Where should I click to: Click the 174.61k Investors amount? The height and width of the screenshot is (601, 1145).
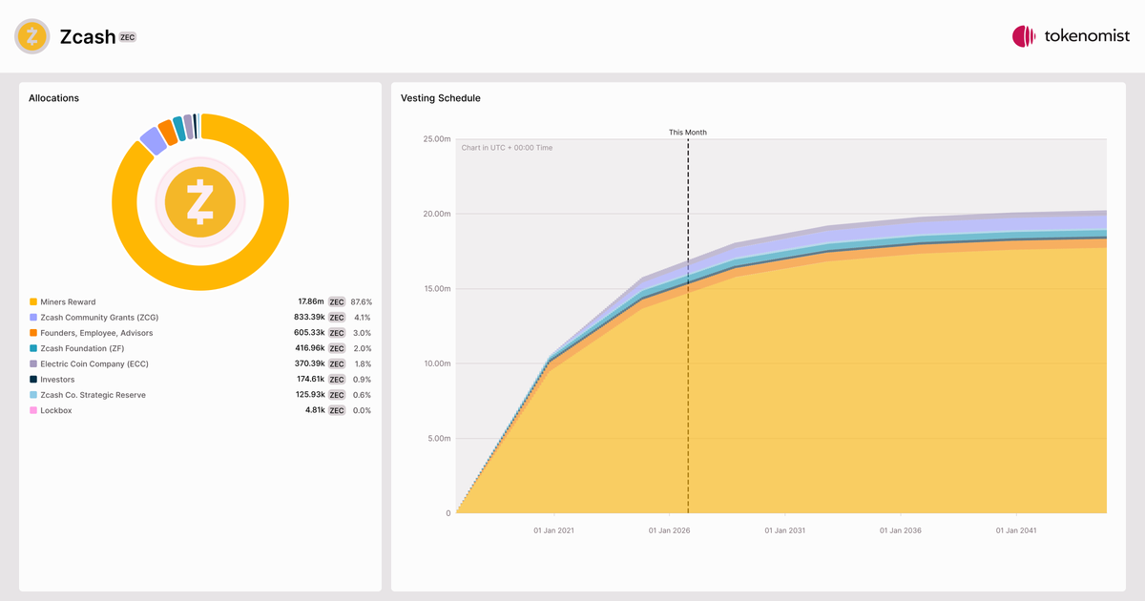coord(310,380)
